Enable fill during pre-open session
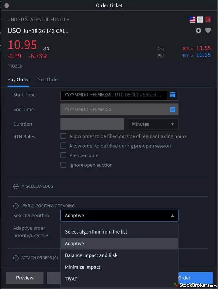 pos(63,146)
